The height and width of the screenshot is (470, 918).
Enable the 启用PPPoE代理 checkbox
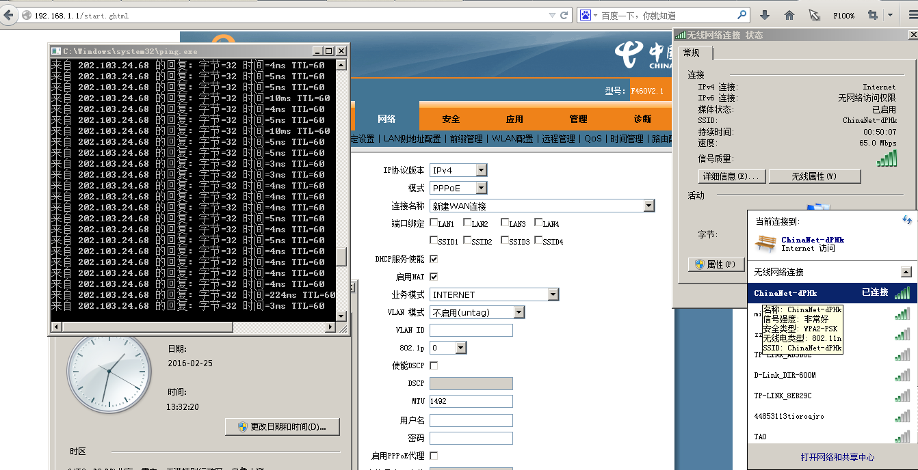pyautogui.click(x=434, y=456)
